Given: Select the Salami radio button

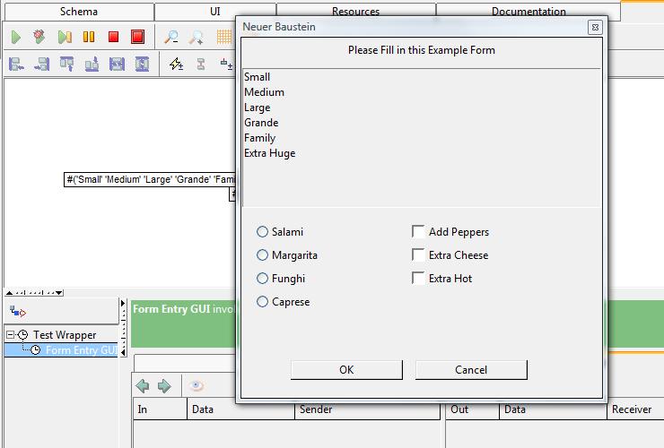Looking at the screenshot, I should pos(263,232).
